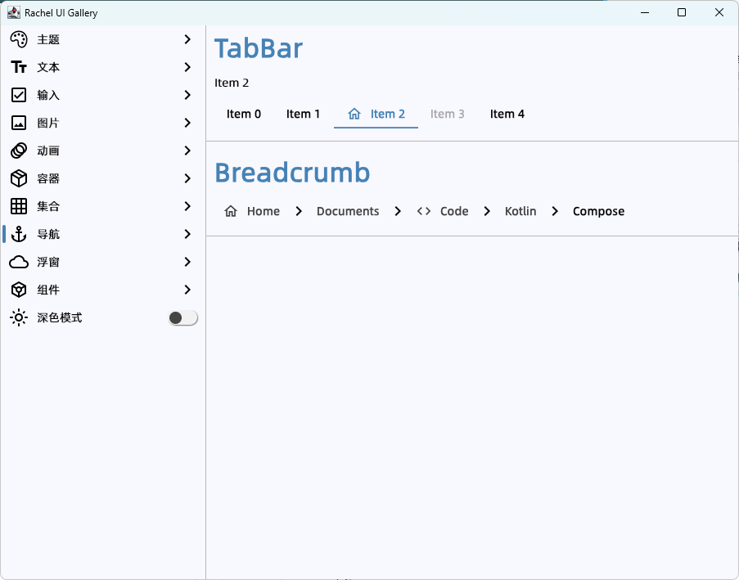Open the 动画 menu label
Image resolution: width=739 pixels, height=580 pixels.
[48, 151]
